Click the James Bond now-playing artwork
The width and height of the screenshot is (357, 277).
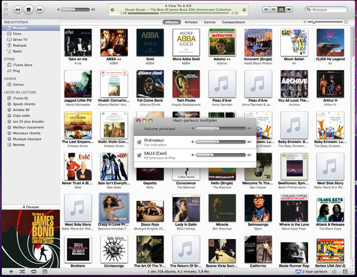coord(31,238)
